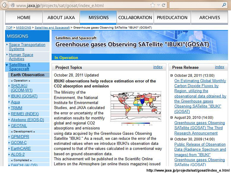
Task: Click bullet icon beside October 28, 2011 release
Action: click(171, 75)
